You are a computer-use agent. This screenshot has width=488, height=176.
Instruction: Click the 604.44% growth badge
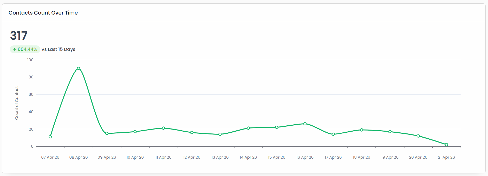tap(25, 49)
